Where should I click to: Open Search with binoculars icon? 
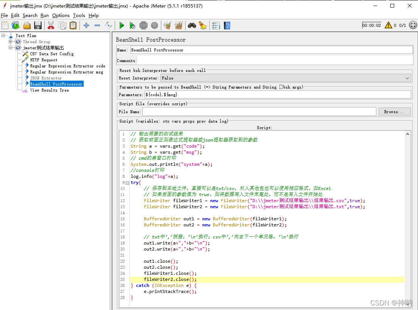[192, 25]
